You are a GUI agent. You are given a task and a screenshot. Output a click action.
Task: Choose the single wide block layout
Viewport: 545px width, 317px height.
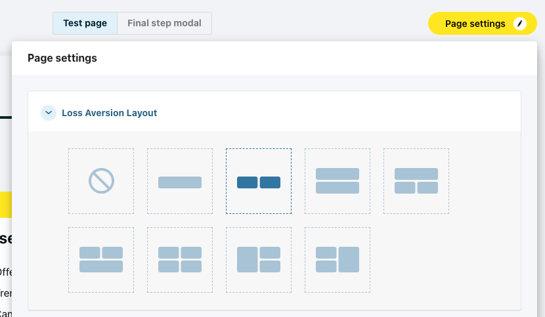(180, 182)
